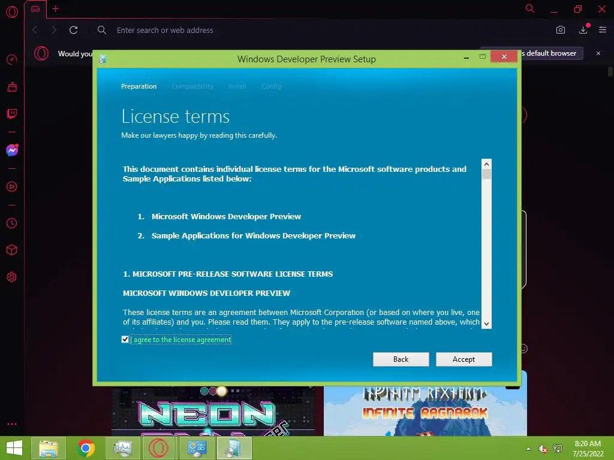Click the "License terms" heading

coord(175,116)
